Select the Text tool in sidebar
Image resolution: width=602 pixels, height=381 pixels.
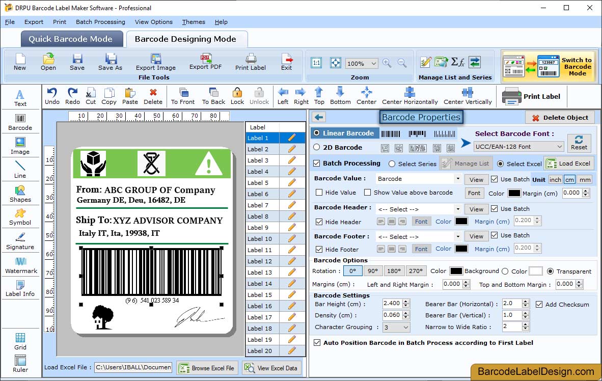point(20,98)
